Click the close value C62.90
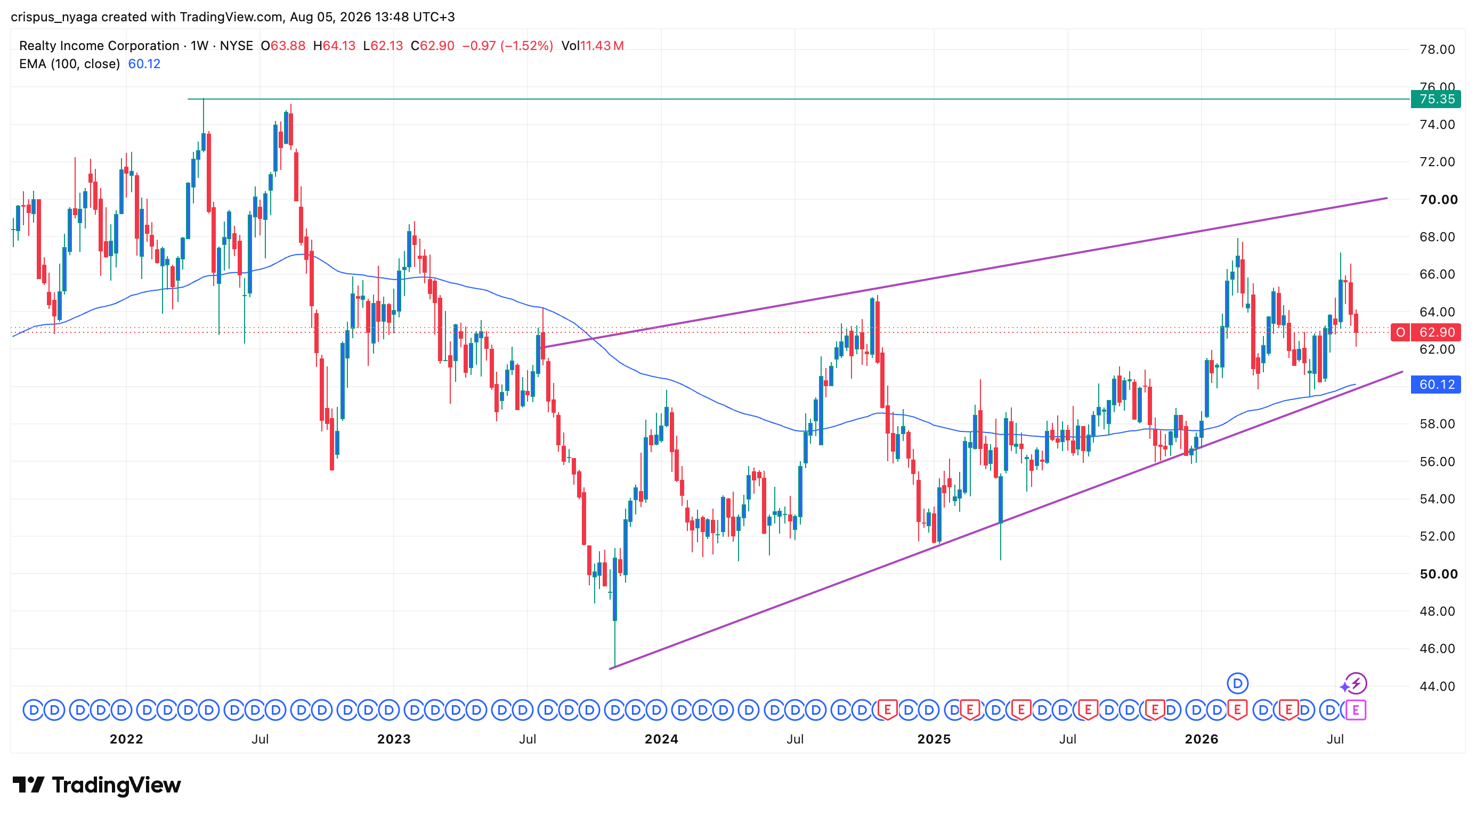This screenshot has width=1476, height=817. click(x=433, y=45)
